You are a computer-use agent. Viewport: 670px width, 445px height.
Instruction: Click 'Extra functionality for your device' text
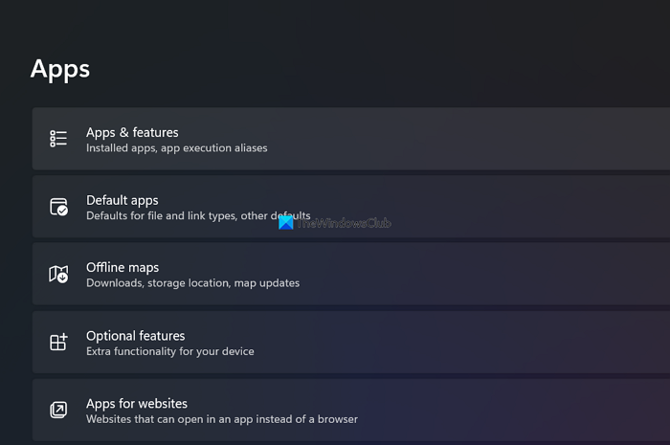click(x=169, y=351)
